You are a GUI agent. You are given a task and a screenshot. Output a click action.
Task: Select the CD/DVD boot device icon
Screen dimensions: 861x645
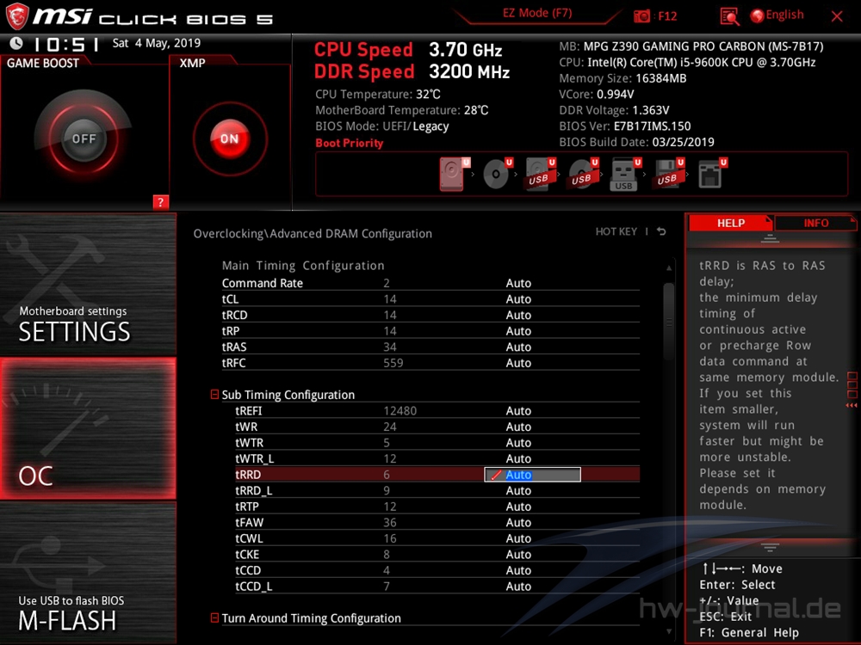click(x=497, y=175)
